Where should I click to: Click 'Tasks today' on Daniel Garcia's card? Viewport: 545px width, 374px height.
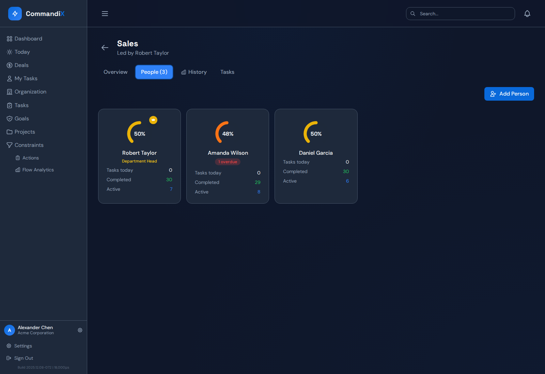(296, 162)
